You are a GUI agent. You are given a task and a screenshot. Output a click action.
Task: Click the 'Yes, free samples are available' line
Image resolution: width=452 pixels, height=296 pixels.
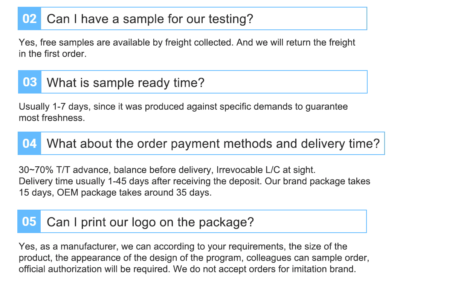[187, 42]
